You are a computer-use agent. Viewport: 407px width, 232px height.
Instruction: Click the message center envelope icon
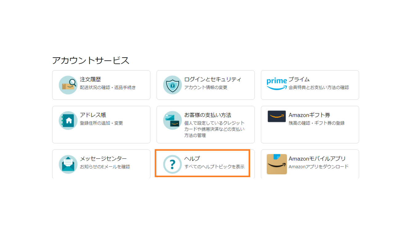[x=68, y=164]
